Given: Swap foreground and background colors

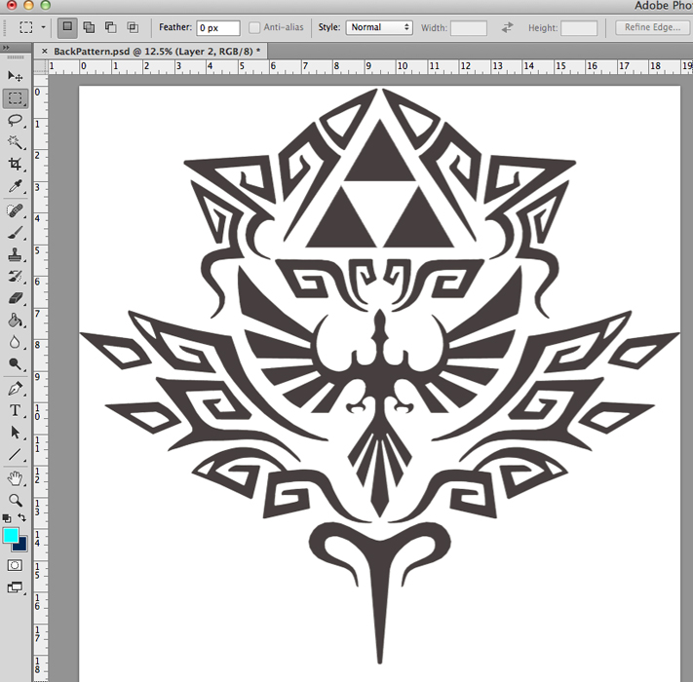Looking at the screenshot, I should [x=22, y=517].
